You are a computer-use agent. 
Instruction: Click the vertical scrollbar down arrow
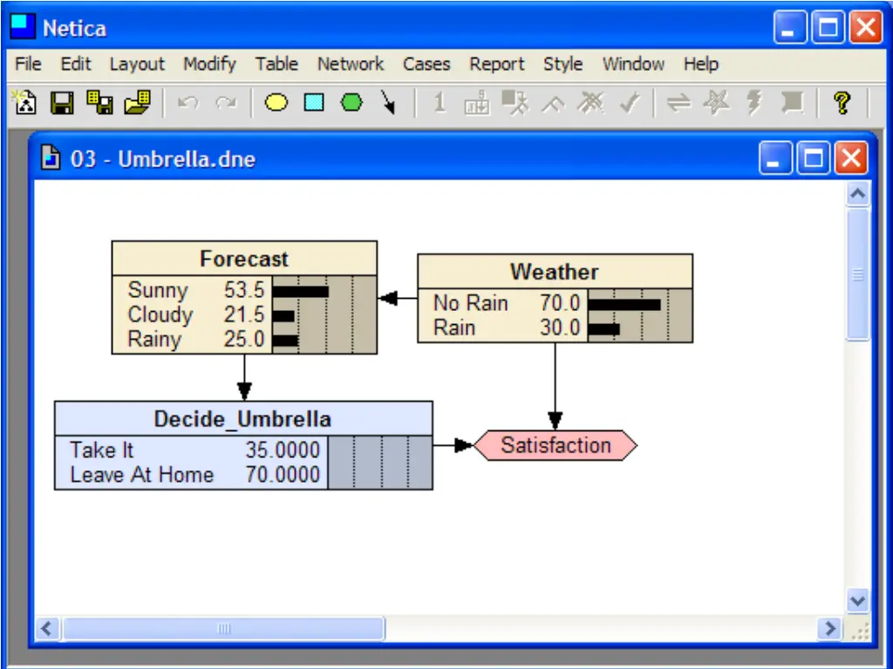click(858, 600)
